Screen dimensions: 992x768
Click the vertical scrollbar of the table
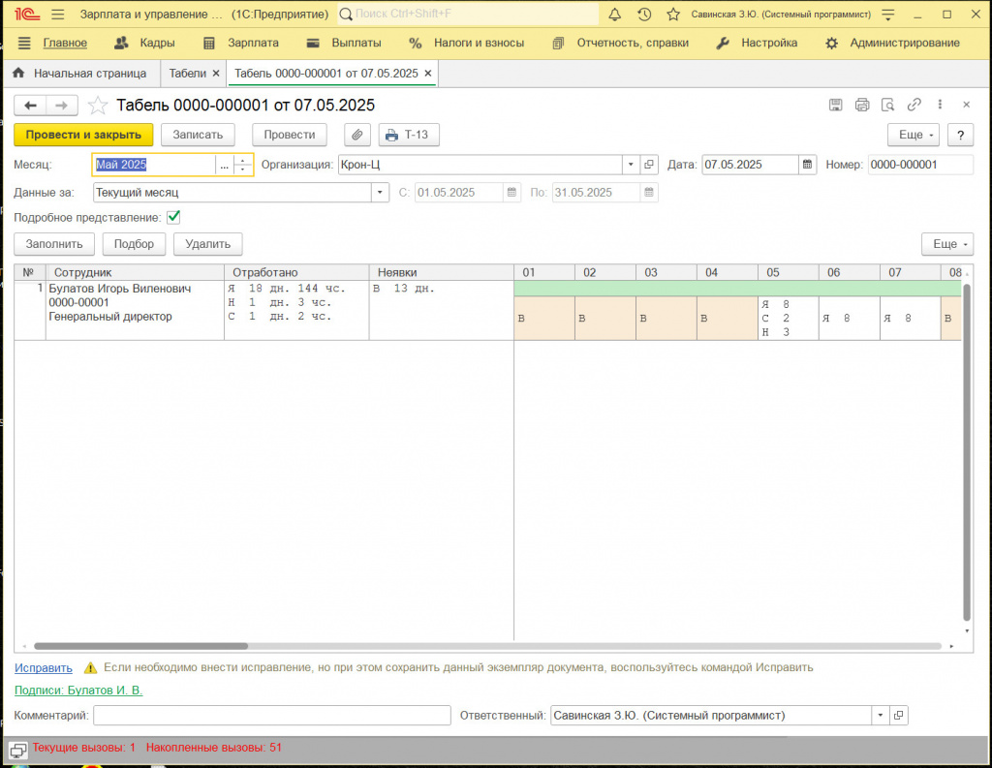tap(966, 452)
